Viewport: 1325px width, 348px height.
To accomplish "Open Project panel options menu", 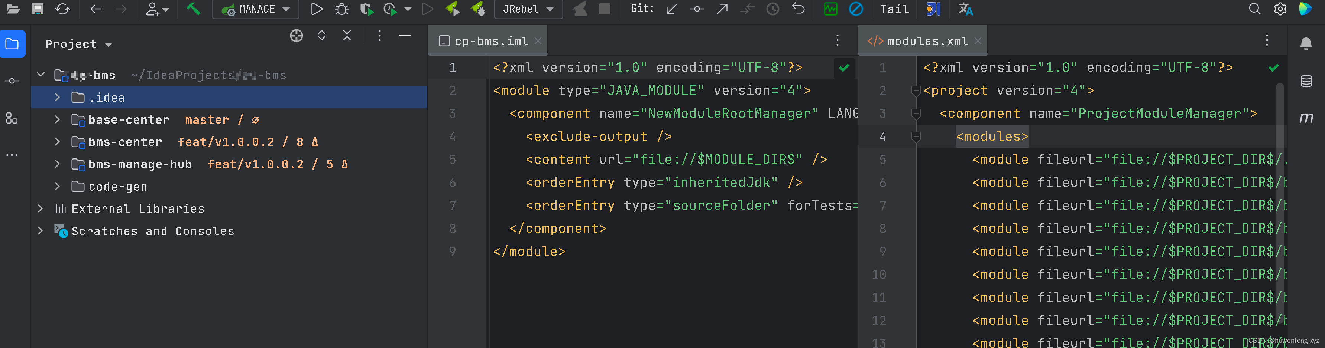I will point(380,35).
